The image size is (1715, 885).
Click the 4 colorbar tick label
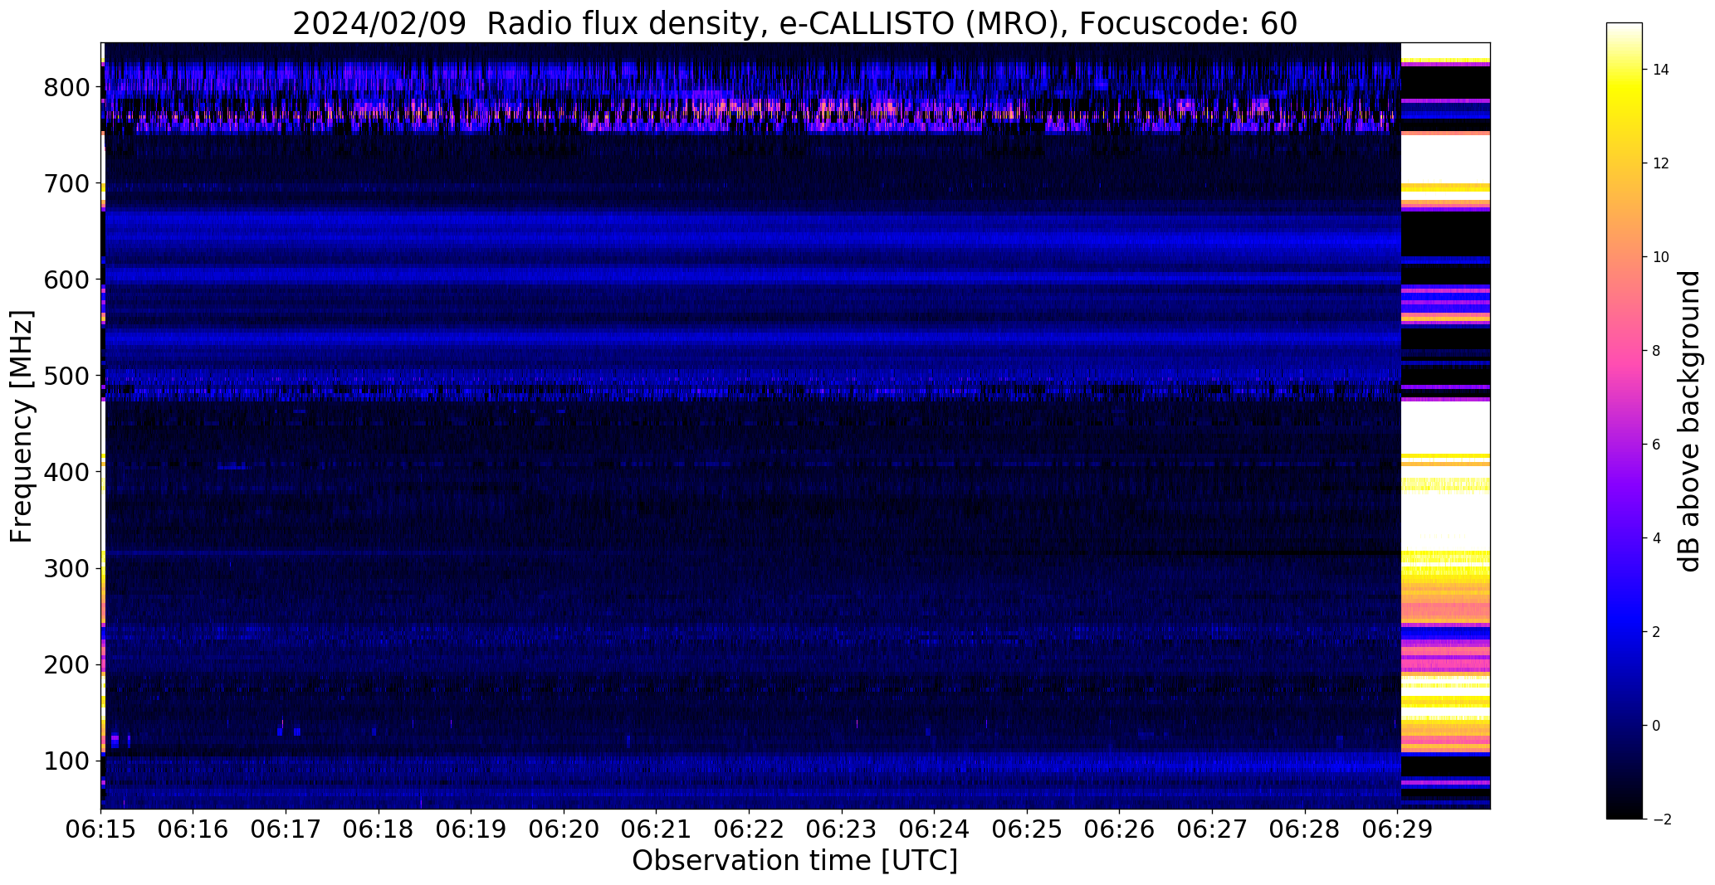[x=1657, y=538]
